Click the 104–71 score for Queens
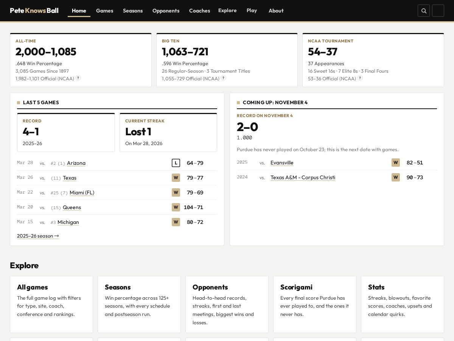 (x=193, y=207)
